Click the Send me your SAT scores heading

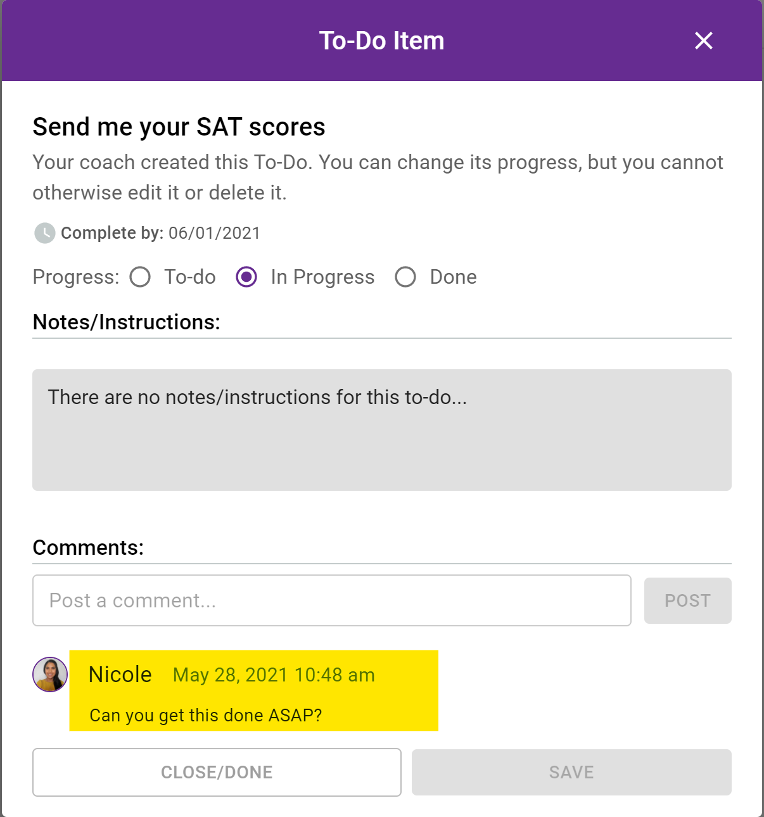point(179,127)
